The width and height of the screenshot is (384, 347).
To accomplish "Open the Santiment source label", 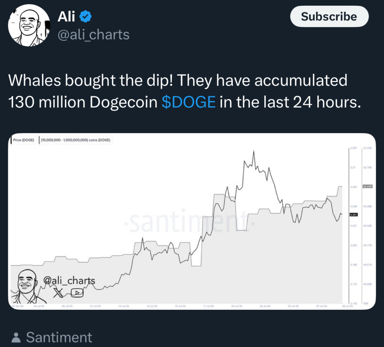I will tap(59, 337).
